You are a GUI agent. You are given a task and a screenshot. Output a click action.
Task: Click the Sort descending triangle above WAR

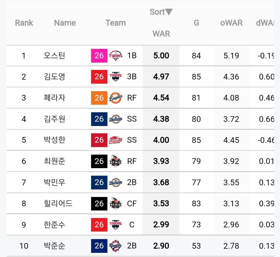169,12
